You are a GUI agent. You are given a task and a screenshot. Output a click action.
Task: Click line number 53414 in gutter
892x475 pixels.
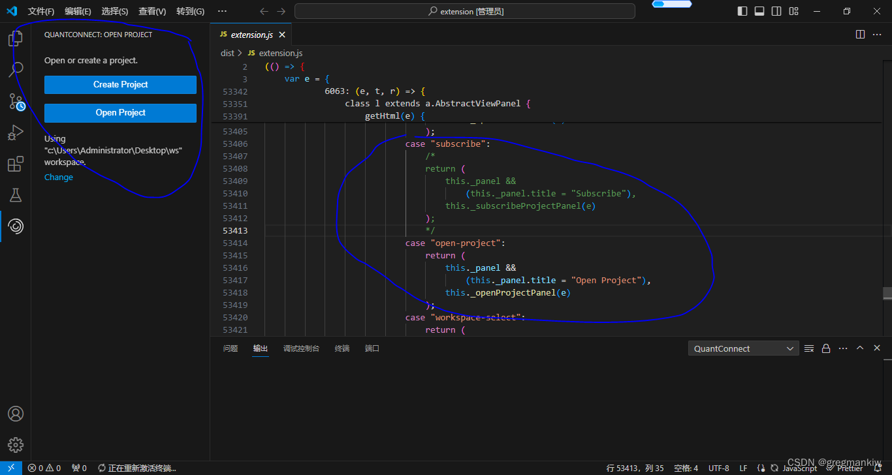coord(234,243)
